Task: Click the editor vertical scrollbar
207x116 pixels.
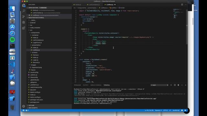Action: 187,27
